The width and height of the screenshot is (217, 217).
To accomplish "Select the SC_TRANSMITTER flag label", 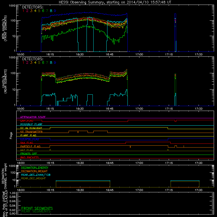I will coord(31,132).
